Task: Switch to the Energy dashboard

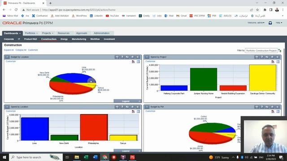Action: click(x=64, y=39)
